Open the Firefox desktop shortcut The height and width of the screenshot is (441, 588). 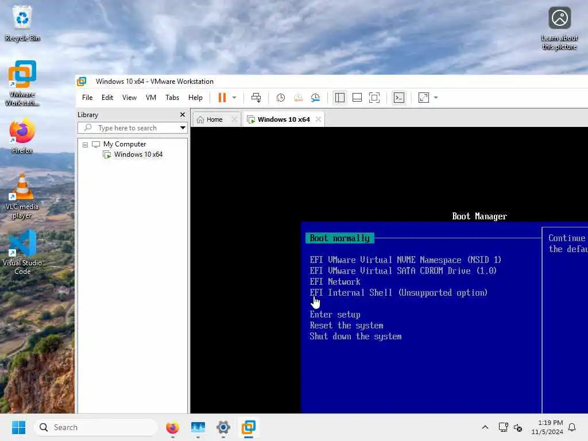(x=22, y=136)
